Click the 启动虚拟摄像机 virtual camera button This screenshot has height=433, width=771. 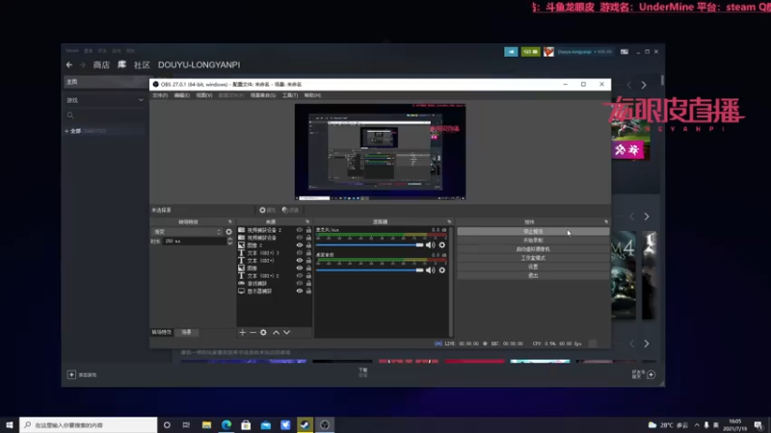(533, 249)
